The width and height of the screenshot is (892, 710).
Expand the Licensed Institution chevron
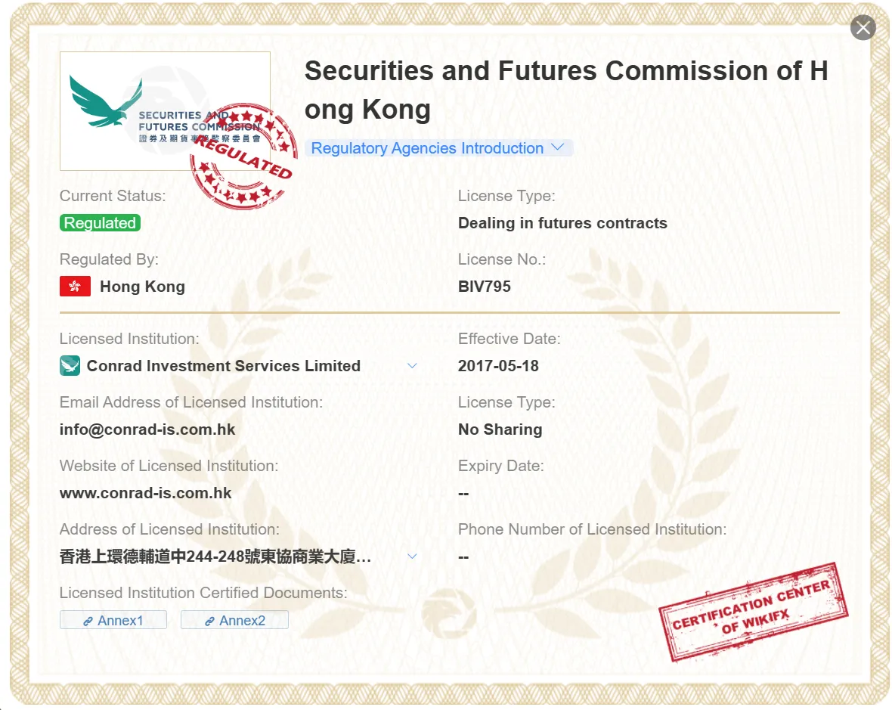(x=413, y=366)
